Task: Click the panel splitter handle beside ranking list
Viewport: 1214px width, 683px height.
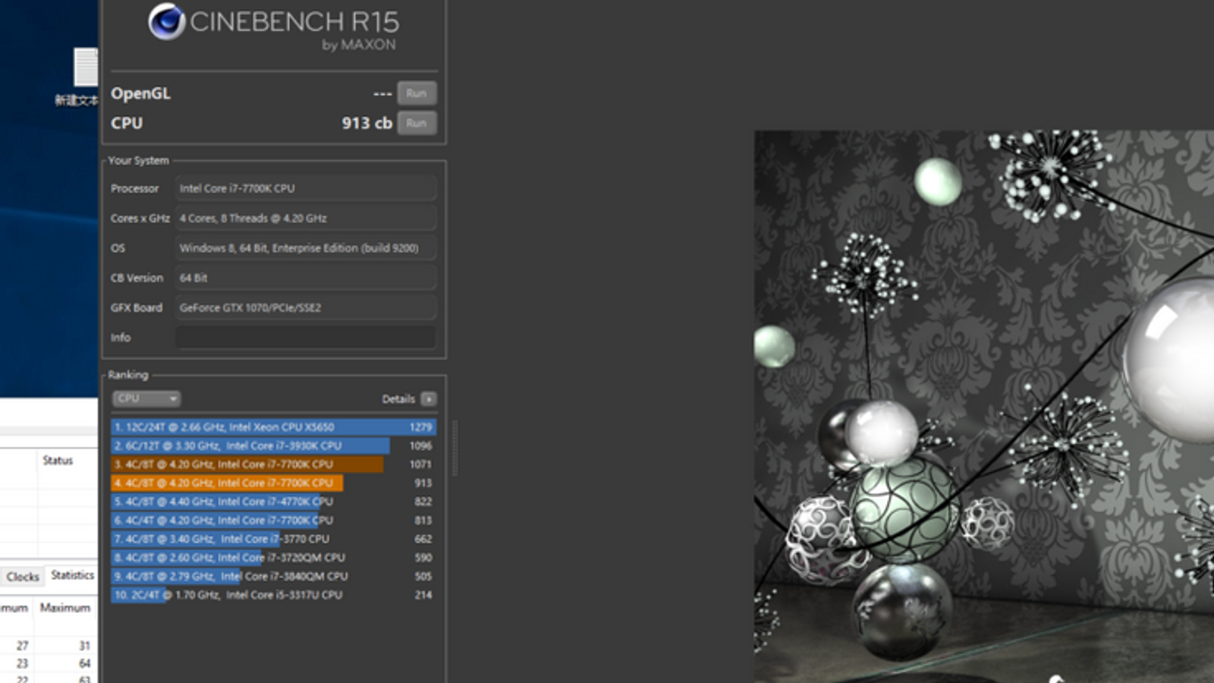Action: point(454,448)
